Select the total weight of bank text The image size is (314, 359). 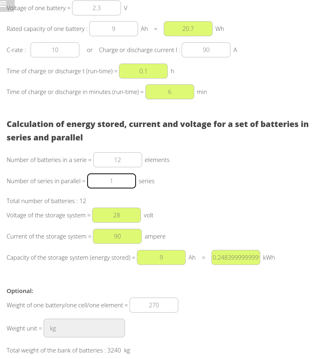(x=68, y=350)
